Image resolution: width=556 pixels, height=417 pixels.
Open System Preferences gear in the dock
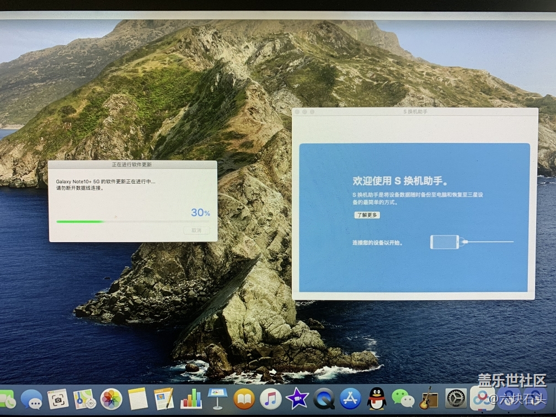point(456,399)
